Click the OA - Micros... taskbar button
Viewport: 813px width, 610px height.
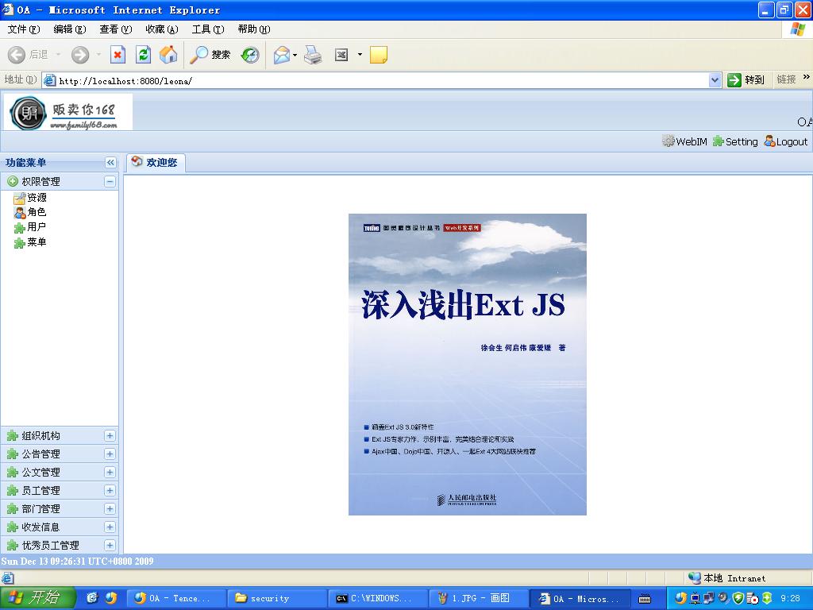[x=580, y=598]
